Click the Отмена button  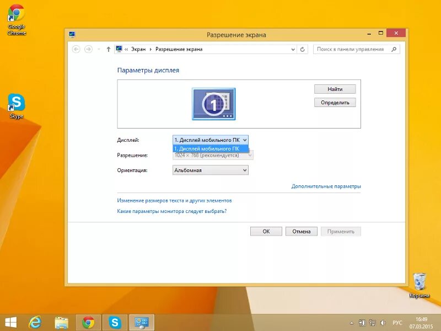[x=301, y=231]
